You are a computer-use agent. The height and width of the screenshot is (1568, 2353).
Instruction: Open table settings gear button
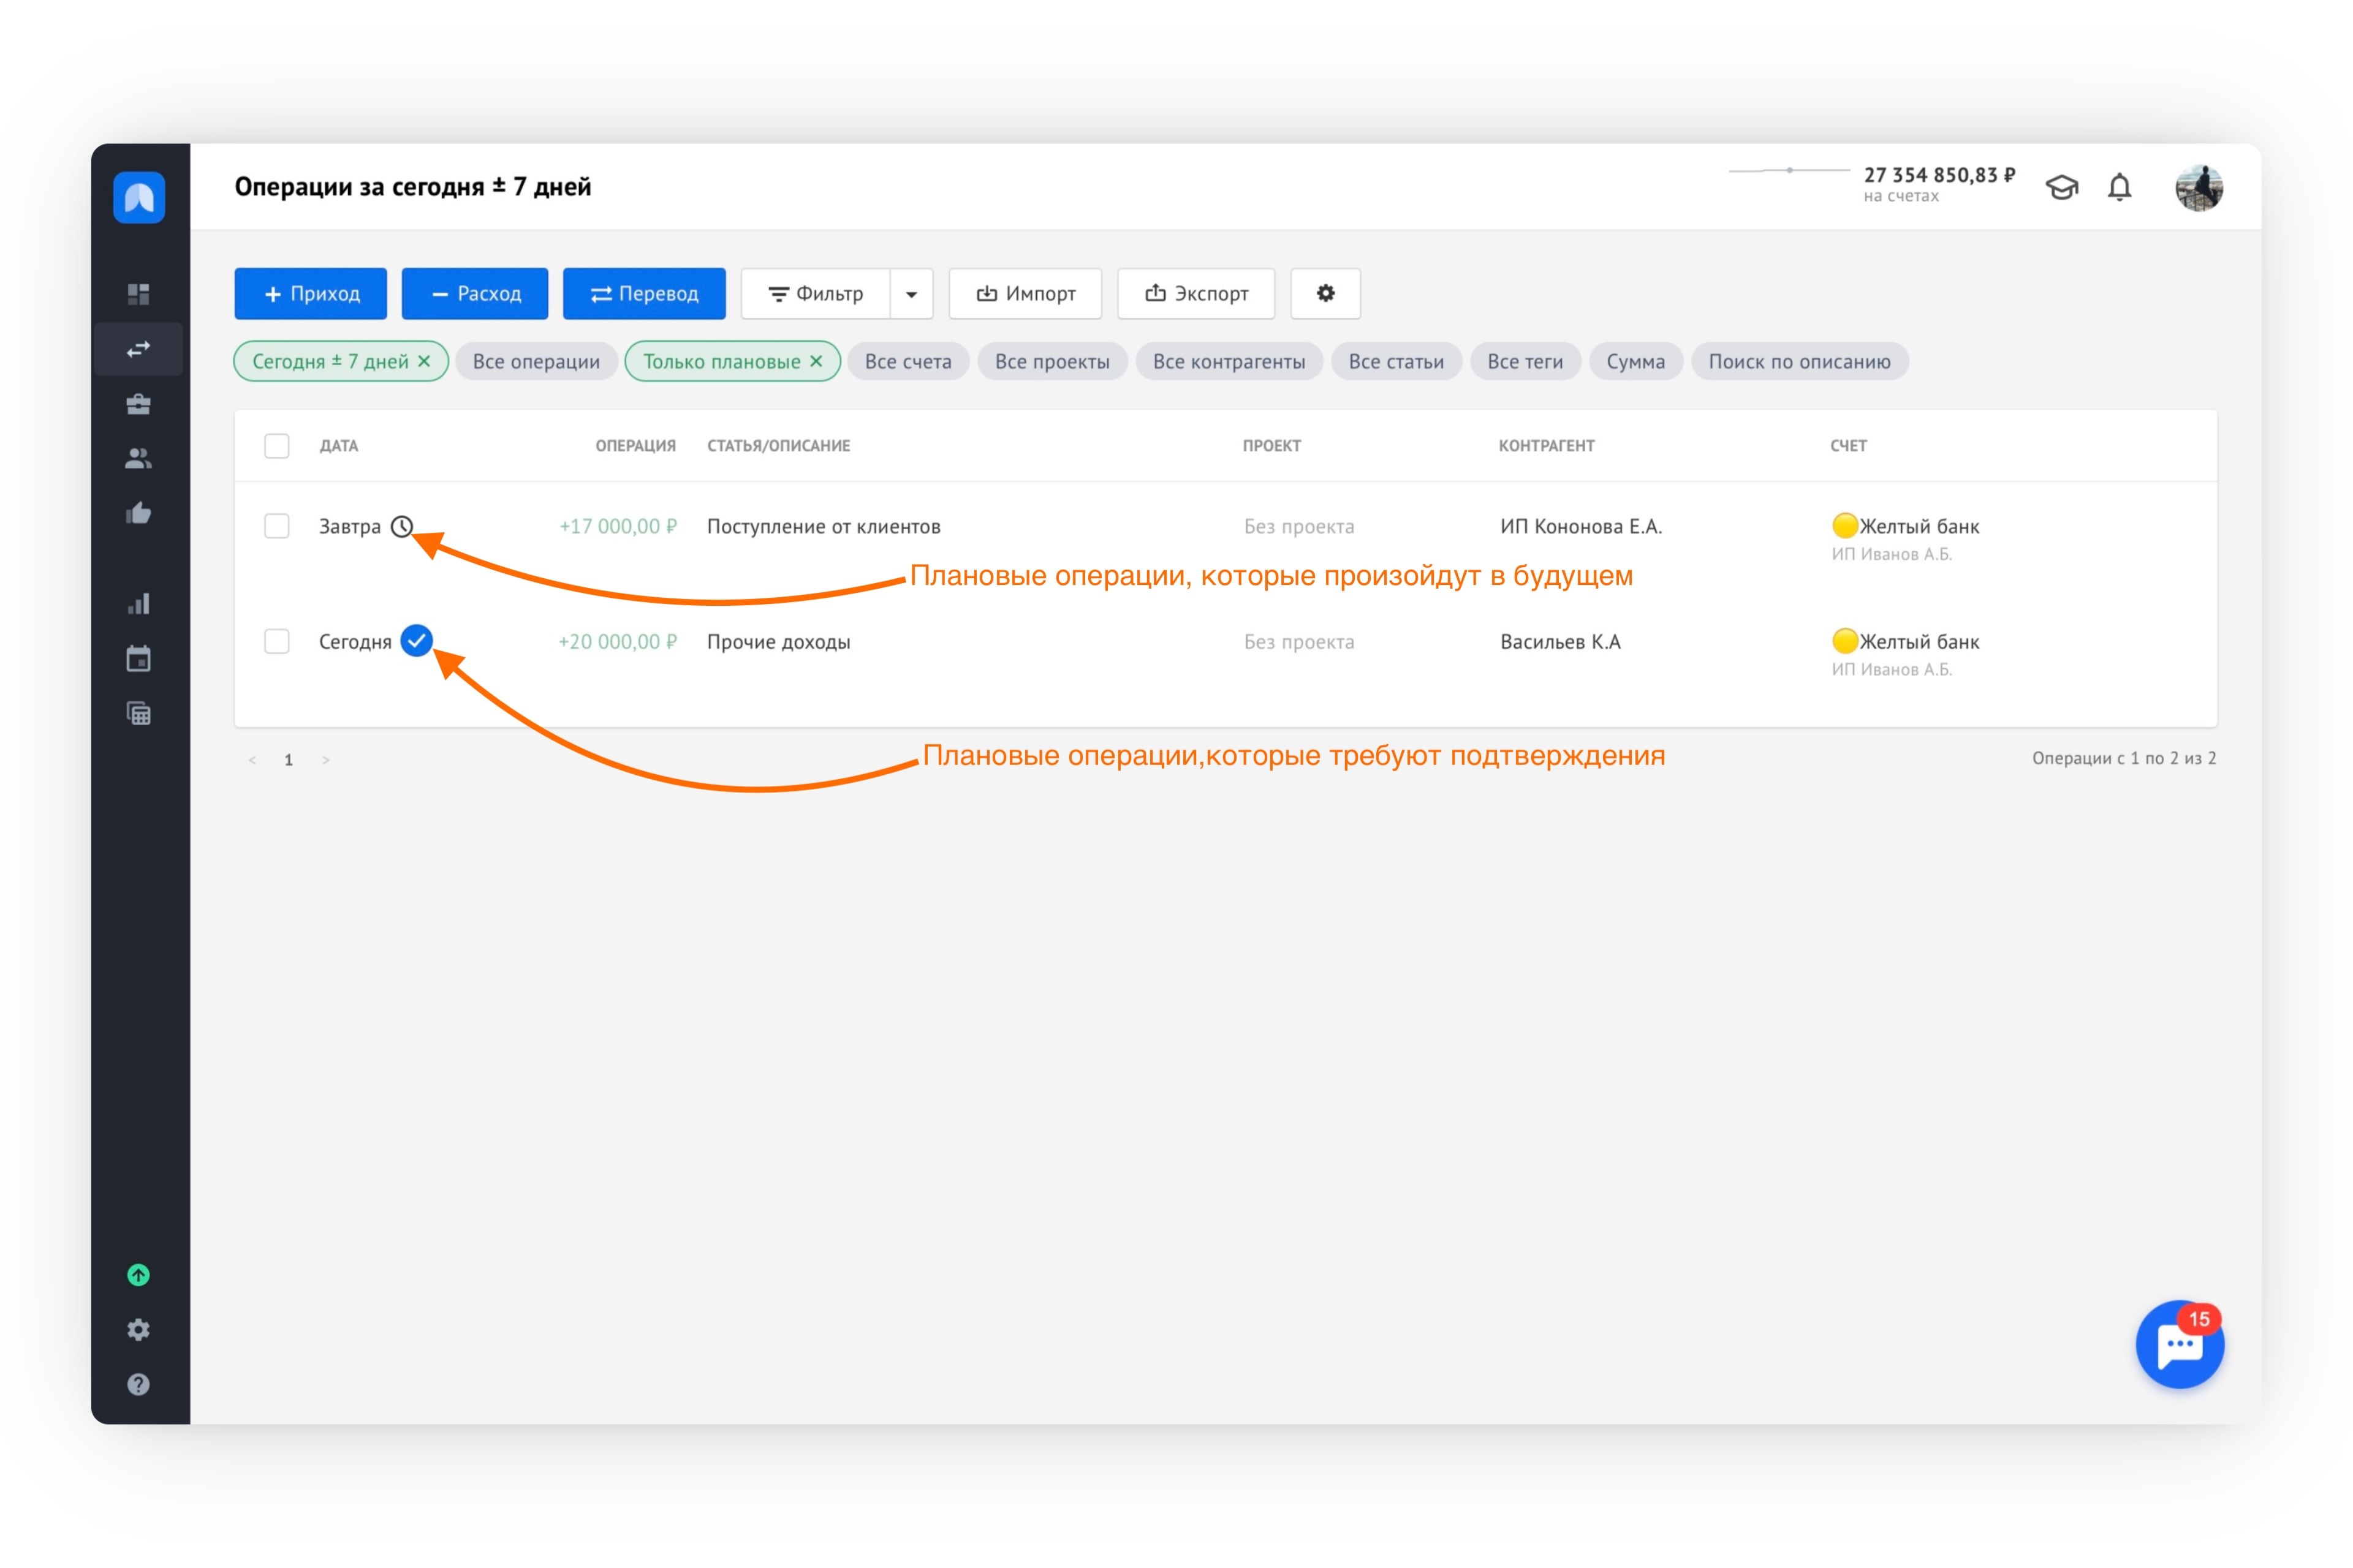click(1325, 293)
